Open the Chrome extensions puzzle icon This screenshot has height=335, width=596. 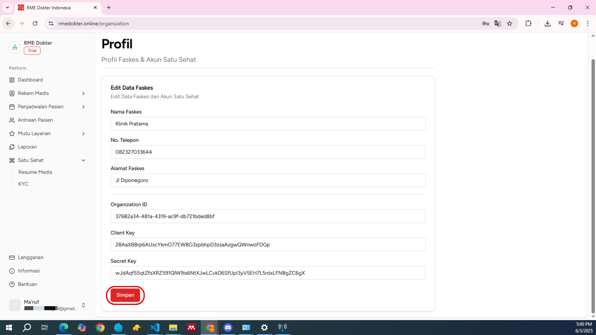(528, 24)
